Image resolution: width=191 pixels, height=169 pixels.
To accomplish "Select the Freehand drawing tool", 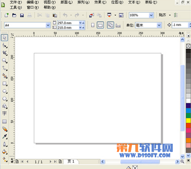I will pos(5,68).
